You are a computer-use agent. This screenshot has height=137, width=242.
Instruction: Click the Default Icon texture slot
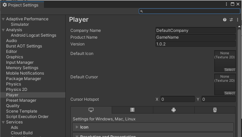(225, 61)
